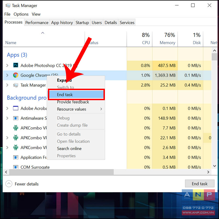Click the Adobe Acrobat process icon
Viewport: 219px width, 219px height.
point(16,108)
